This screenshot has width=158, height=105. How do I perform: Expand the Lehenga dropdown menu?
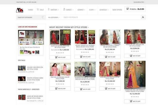(x=108, y=10)
